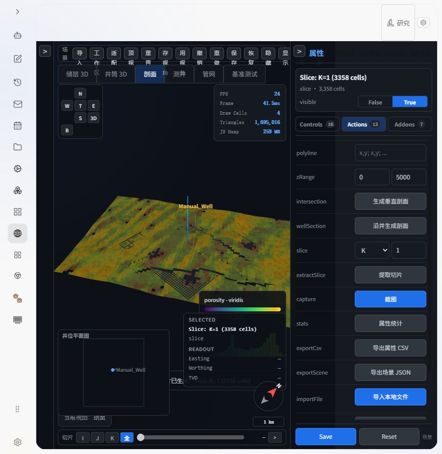Select the 全 (all) slice mode button
Image resolution: width=442 pixels, height=454 pixels.
tap(127, 438)
